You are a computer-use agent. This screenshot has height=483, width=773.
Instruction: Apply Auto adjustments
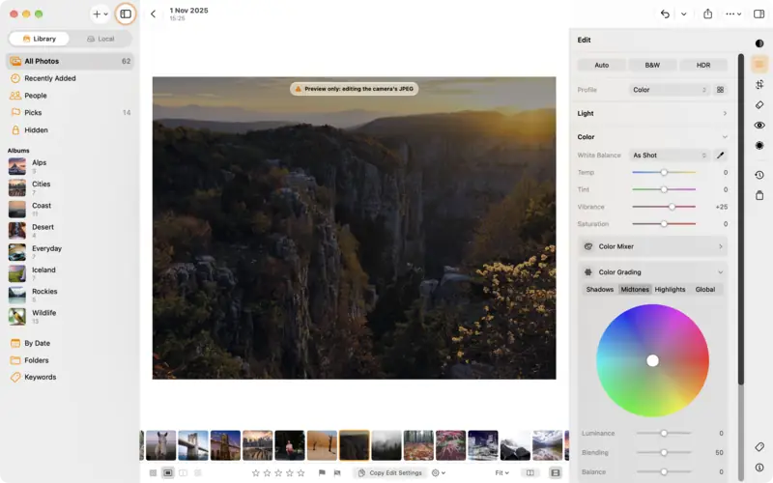[x=601, y=65]
